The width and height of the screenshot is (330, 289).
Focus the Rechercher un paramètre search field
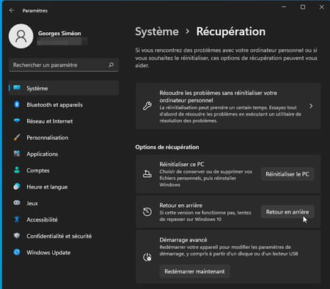point(64,65)
